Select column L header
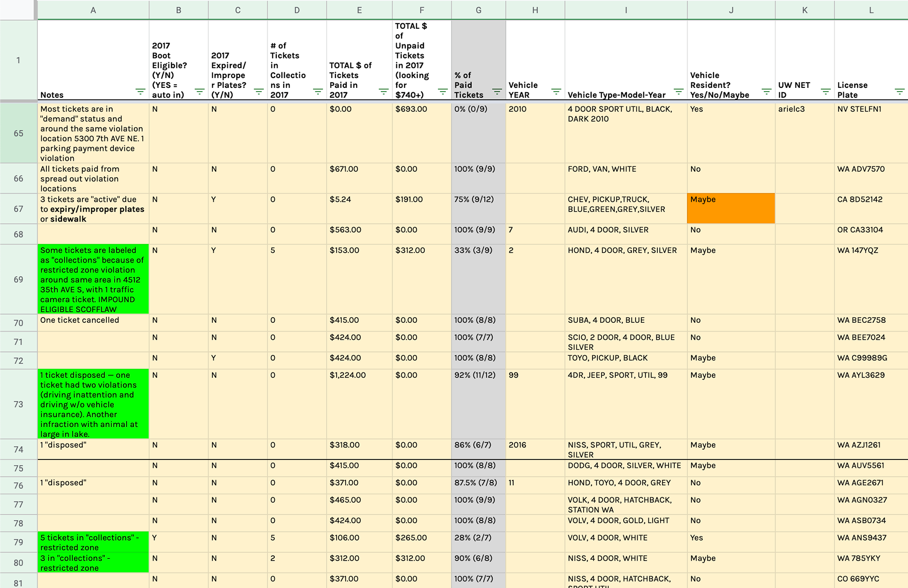Image resolution: width=908 pixels, height=588 pixels. coord(871,10)
